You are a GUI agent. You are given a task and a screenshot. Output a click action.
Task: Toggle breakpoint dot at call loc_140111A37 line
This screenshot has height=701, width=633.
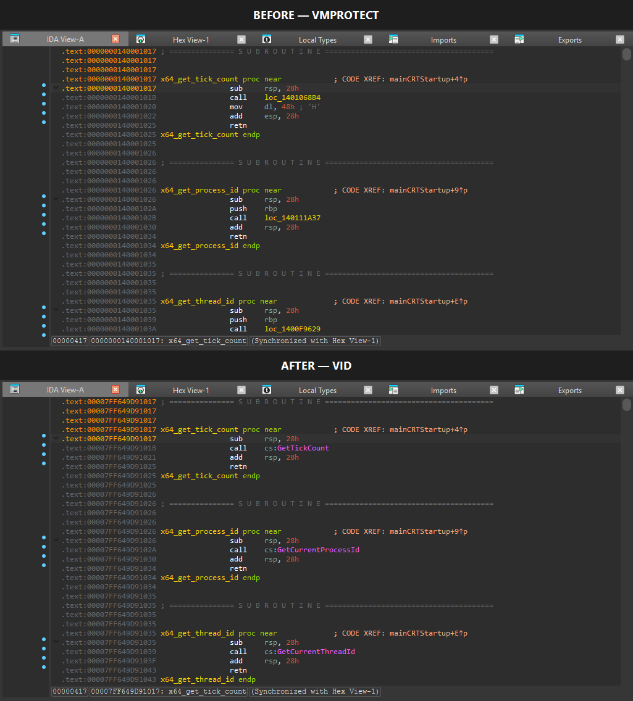(44, 215)
